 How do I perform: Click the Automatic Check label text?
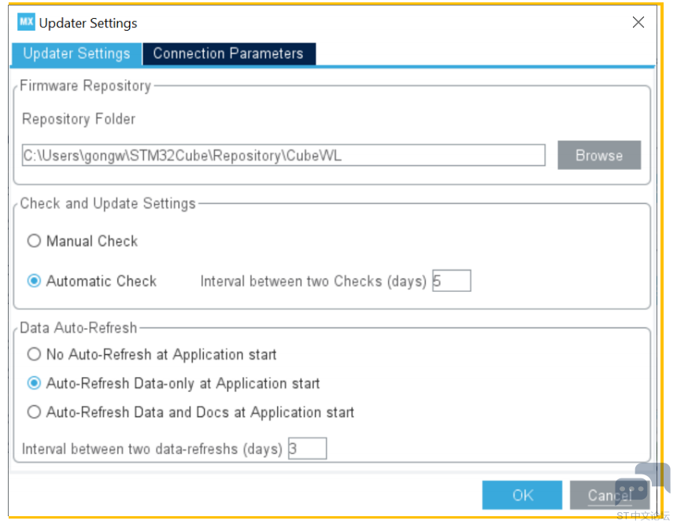point(102,281)
